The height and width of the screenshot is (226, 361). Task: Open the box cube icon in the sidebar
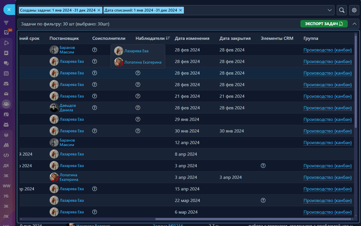(6, 135)
